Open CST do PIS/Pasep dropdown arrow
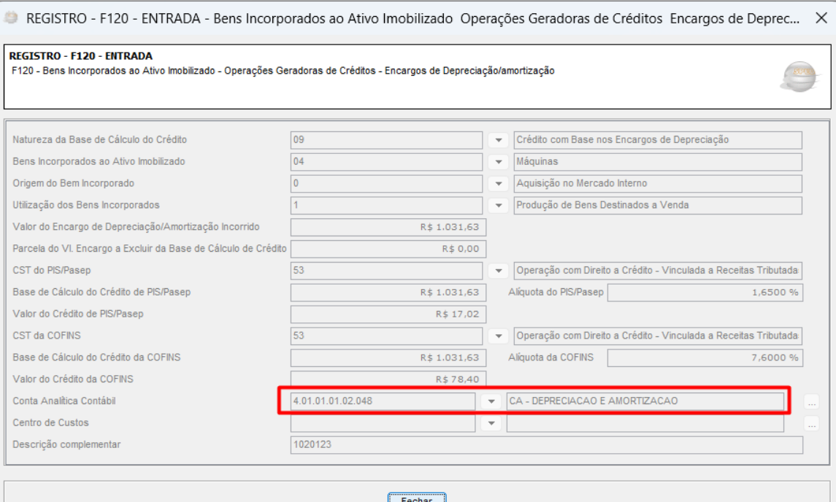The image size is (836, 502). point(498,271)
